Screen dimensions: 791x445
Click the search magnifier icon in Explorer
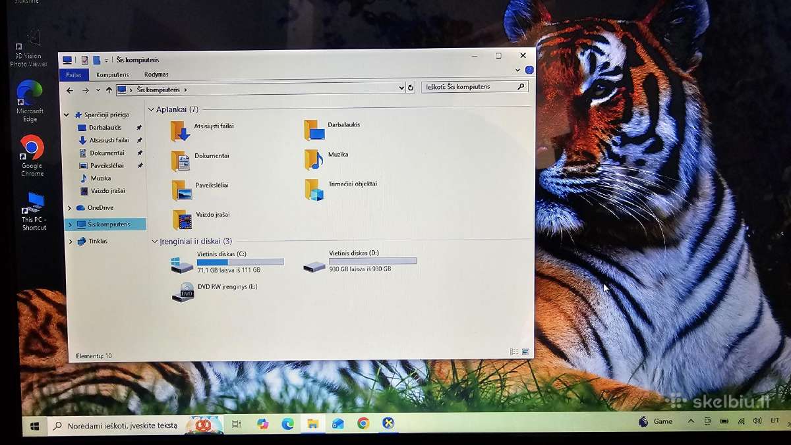tap(521, 87)
